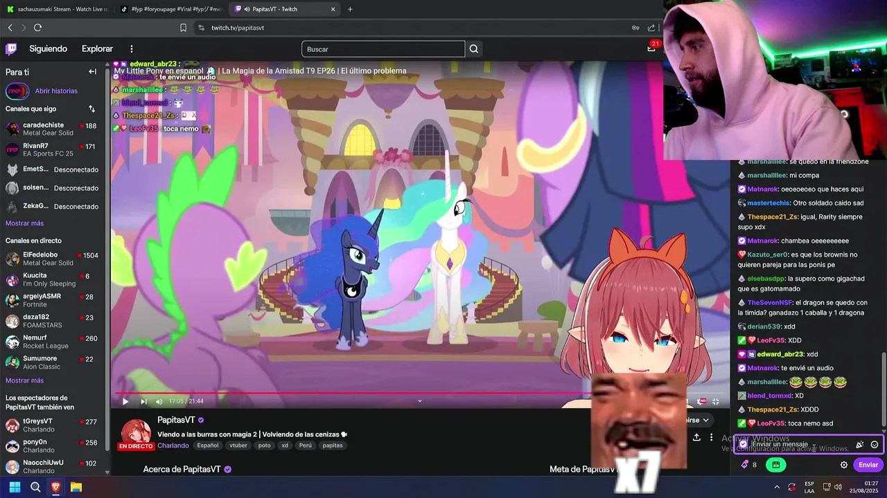887x498 pixels.
Task: Open caradechiste channel playing Metal Gear Solid
Action: pos(53,129)
